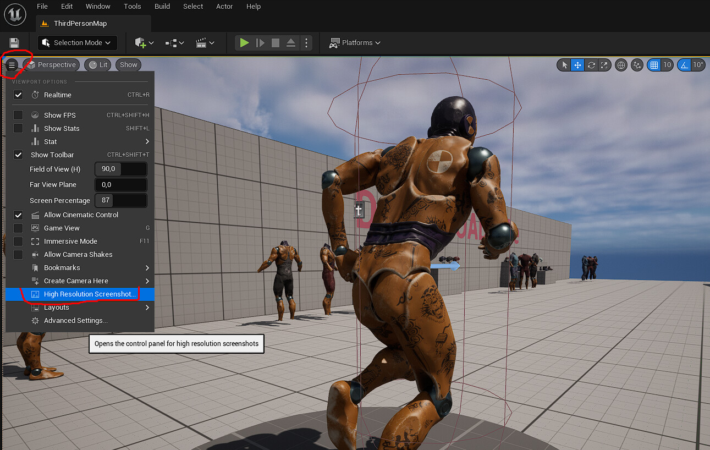Image resolution: width=710 pixels, height=450 pixels.
Task: Enable Allow Camera Shakes checkbox
Action: coord(18,254)
